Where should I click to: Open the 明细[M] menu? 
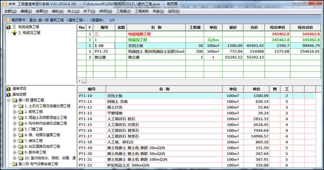coord(106,11)
